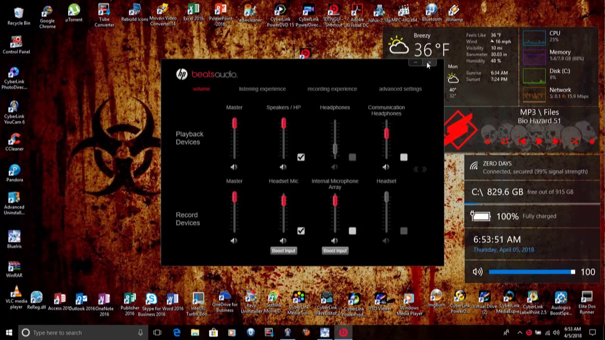This screenshot has width=605, height=340.
Task: Toggle repeat in the music widget
Action: pyautogui.click(x=504, y=141)
